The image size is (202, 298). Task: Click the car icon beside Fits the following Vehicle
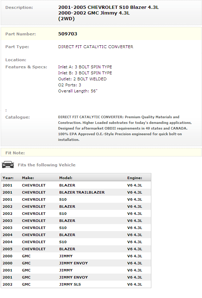8,165
